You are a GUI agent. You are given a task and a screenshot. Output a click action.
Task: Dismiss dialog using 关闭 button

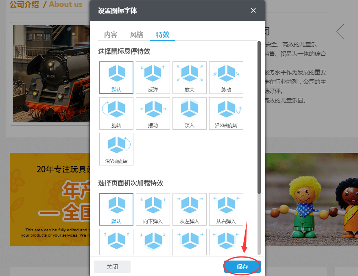coord(112,266)
